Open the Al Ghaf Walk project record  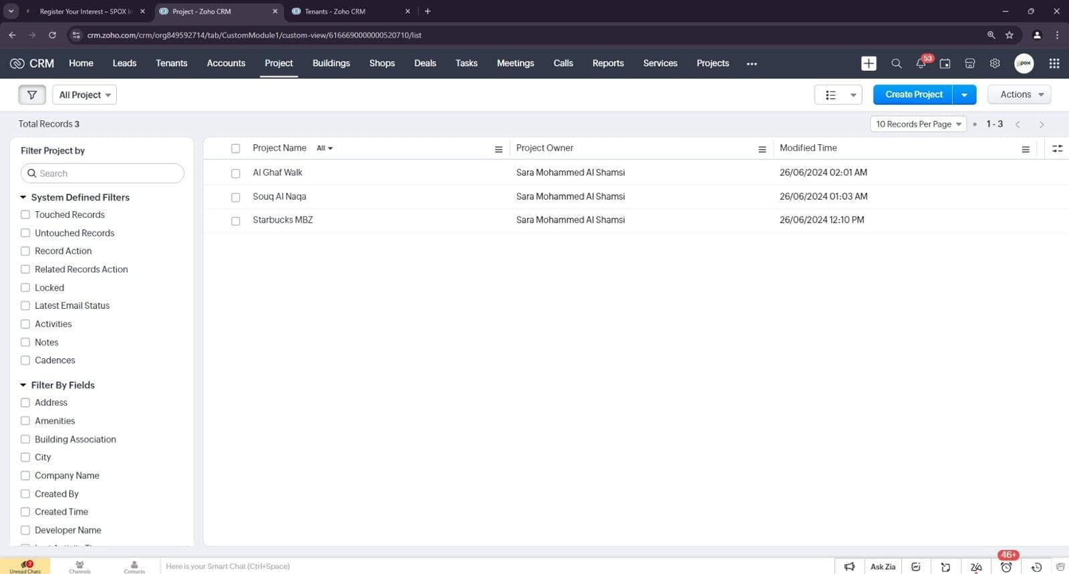coord(277,172)
